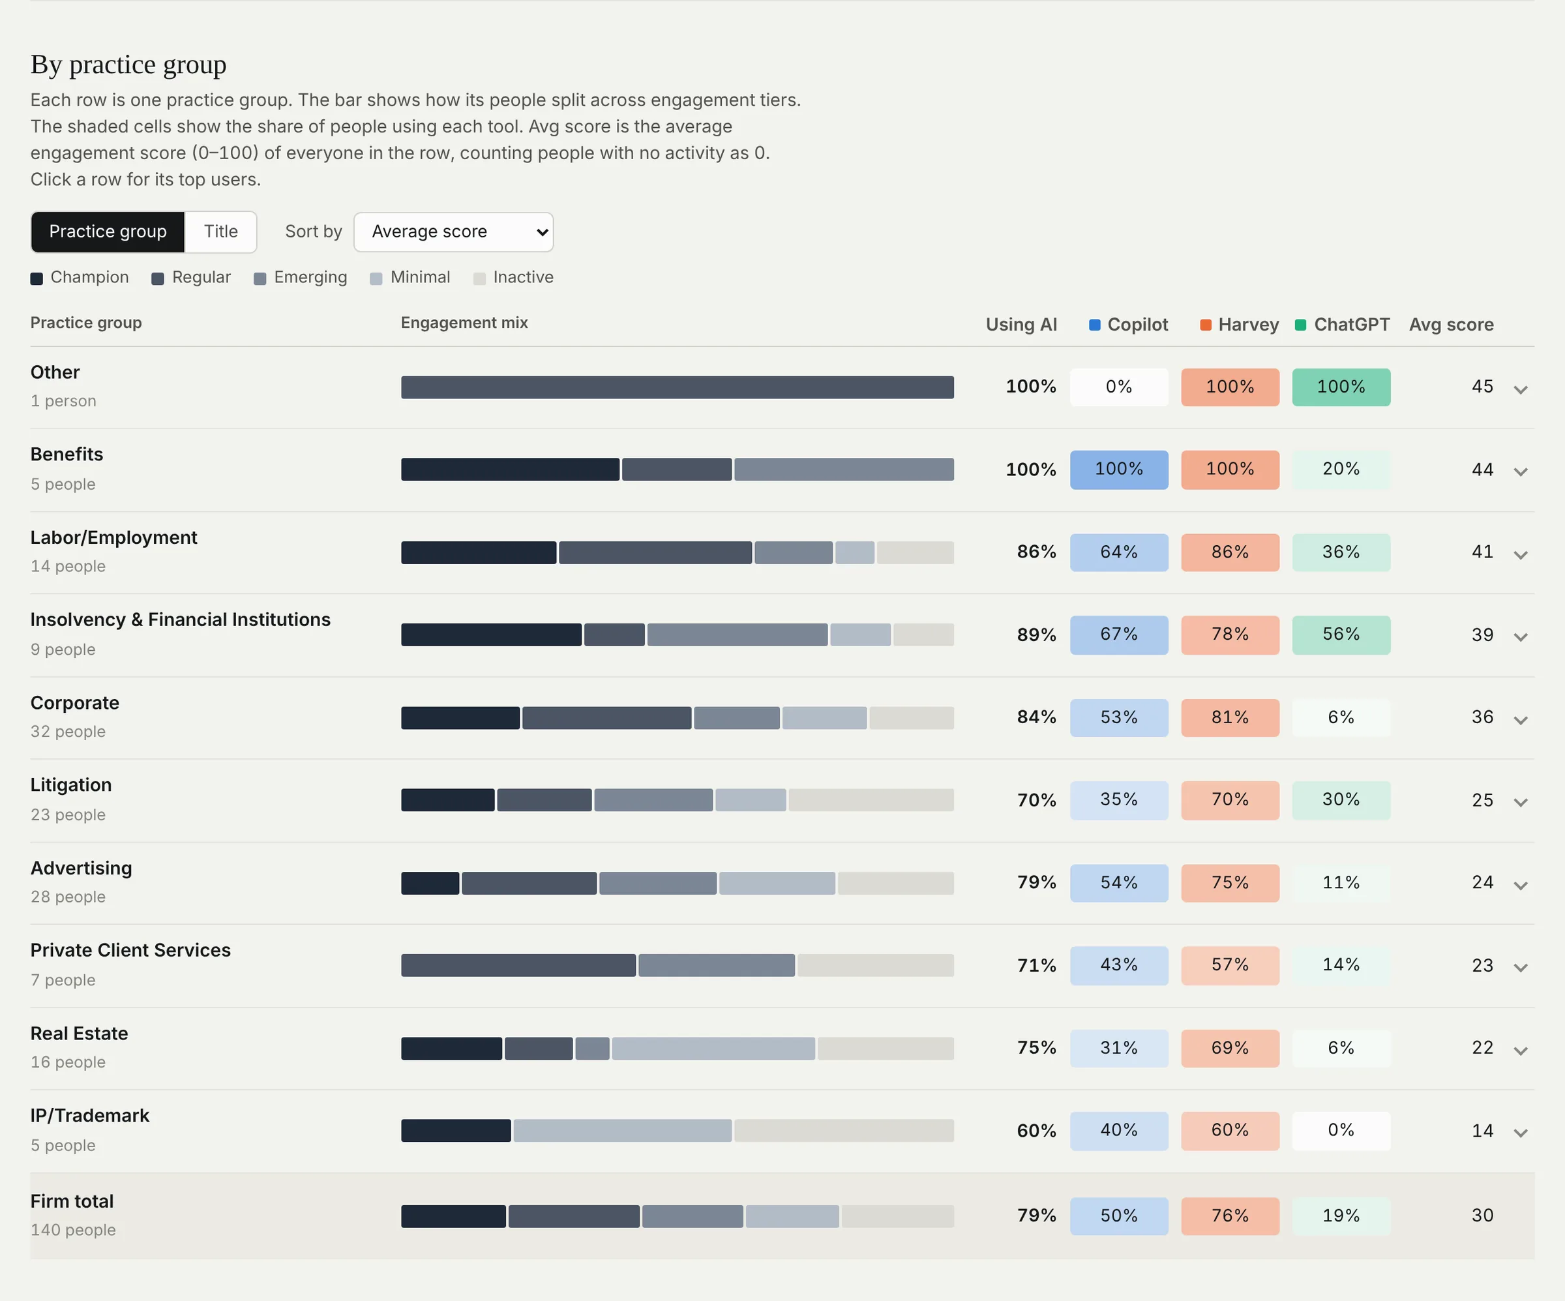Click Labor/Employment's 64% Copilot cell
1565x1301 pixels.
click(1118, 552)
